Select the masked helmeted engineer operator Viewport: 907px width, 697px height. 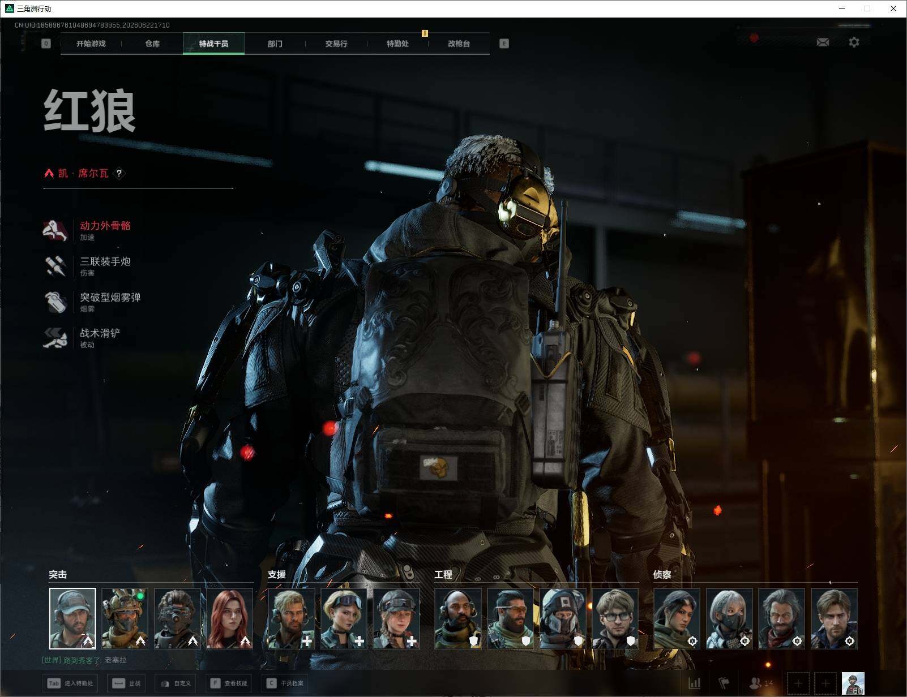click(x=563, y=618)
